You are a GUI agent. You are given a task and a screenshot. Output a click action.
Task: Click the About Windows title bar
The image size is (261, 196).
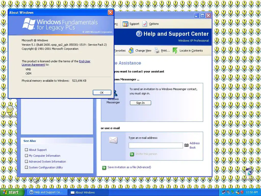(x=57, y=13)
